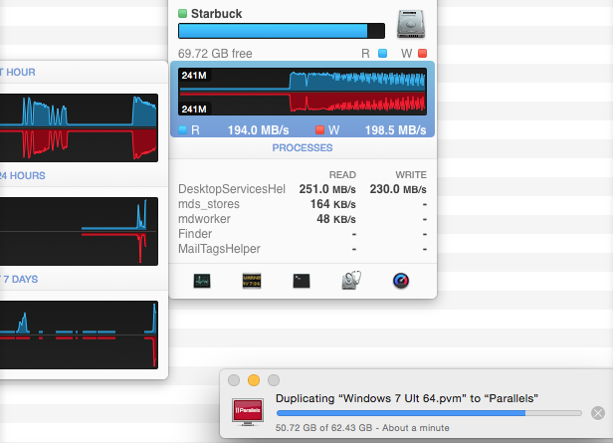Click the 194.0 MB/s read rate
Screen dimensions: 613x443
point(258,129)
